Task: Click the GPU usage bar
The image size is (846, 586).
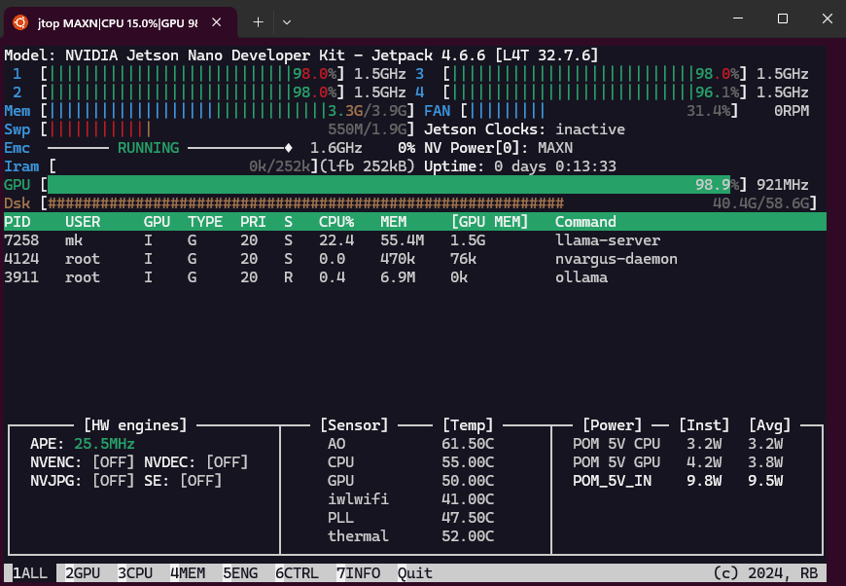Action: [x=395, y=185]
